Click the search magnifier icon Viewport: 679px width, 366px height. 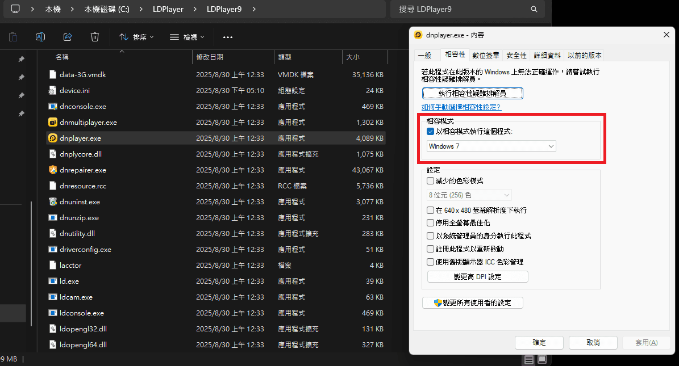(x=534, y=10)
